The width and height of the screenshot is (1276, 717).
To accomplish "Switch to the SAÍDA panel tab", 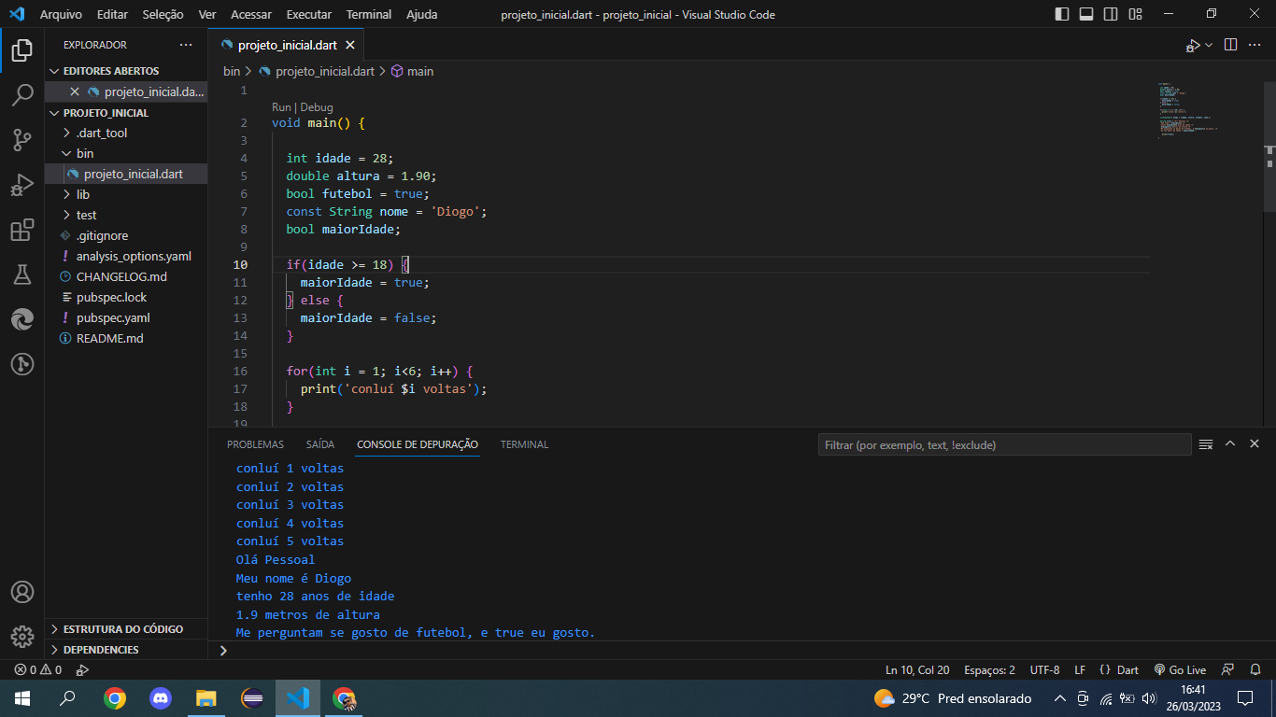I will pos(320,444).
